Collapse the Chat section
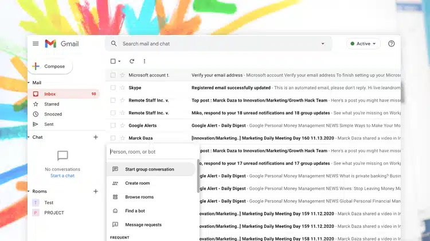This screenshot has width=430, height=241. (29, 137)
